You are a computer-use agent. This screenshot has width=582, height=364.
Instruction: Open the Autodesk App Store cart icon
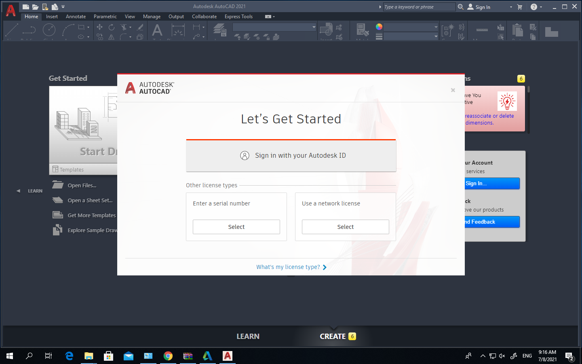pos(520,7)
